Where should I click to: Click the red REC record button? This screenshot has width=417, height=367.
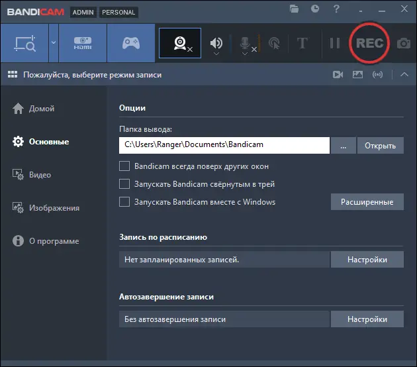(369, 43)
